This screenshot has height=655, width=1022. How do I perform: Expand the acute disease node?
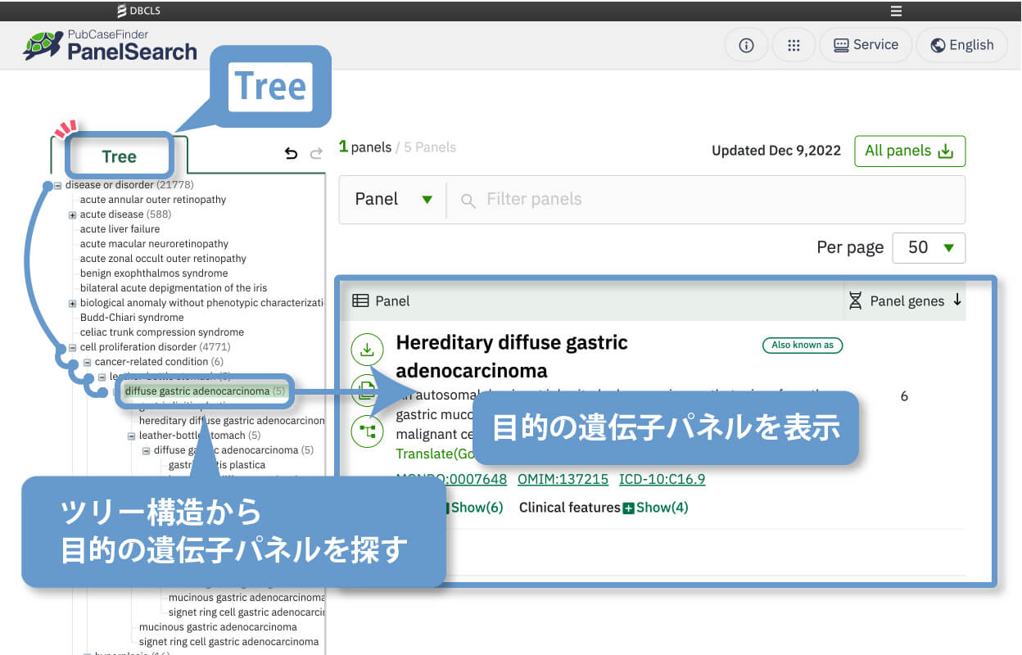[72, 215]
